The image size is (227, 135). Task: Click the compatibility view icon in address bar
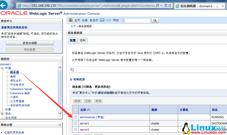[x=166, y=5]
